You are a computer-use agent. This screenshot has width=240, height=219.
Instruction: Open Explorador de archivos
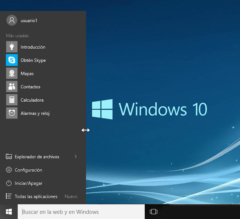(x=37, y=157)
